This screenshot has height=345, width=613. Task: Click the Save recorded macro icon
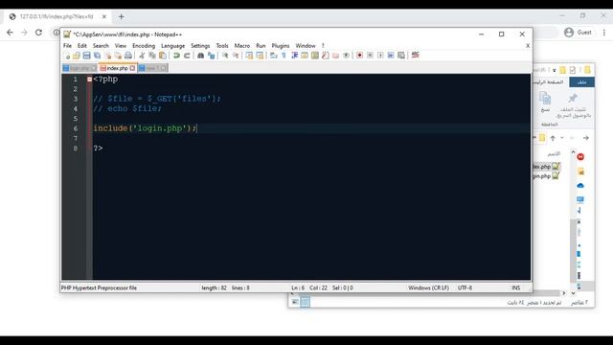[401, 56]
